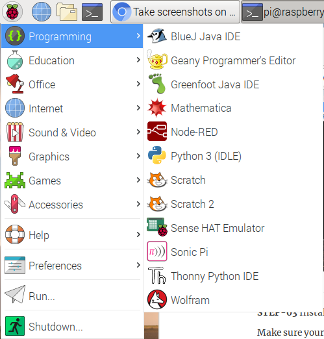Select the Education category label
The image size is (324, 339).
tap(51, 60)
